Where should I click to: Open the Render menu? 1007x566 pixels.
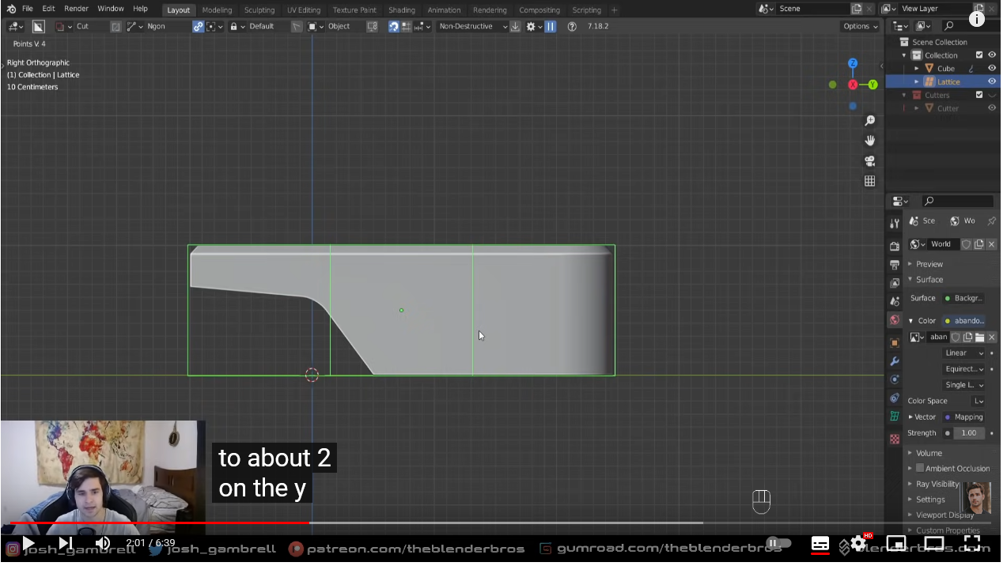76,9
